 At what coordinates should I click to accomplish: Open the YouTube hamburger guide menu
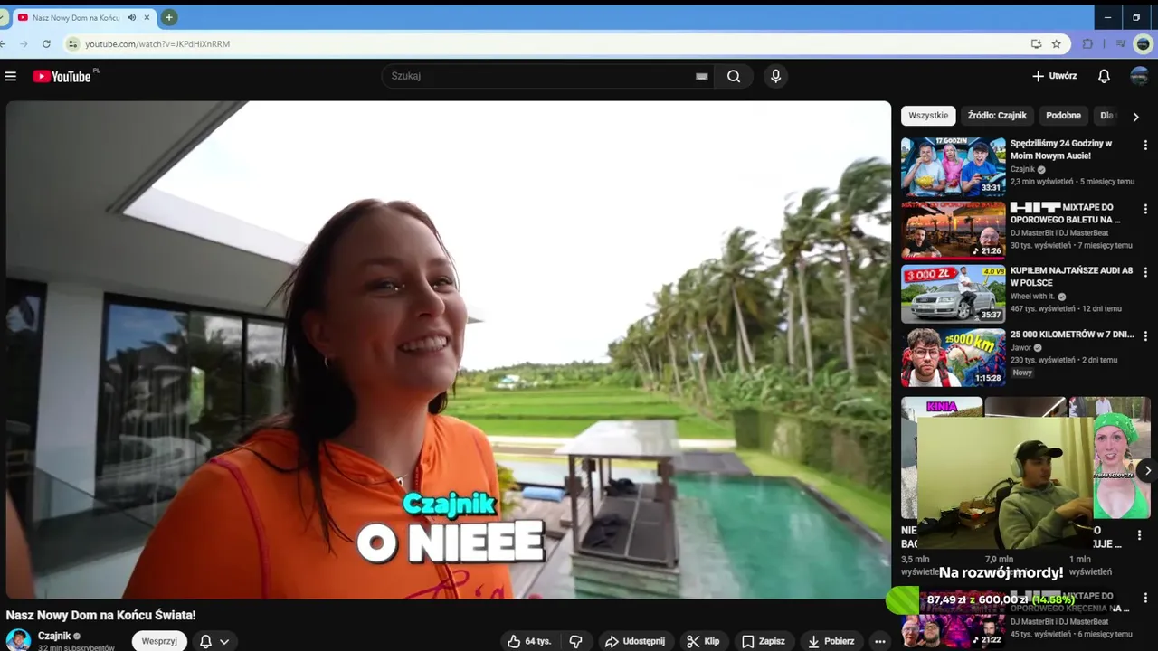pyautogui.click(x=11, y=76)
